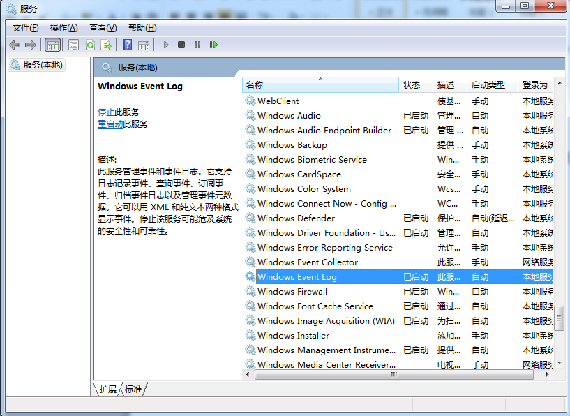Click the Back navigation arrow
The width and height of the screenshot is (570, 416).
15,45
